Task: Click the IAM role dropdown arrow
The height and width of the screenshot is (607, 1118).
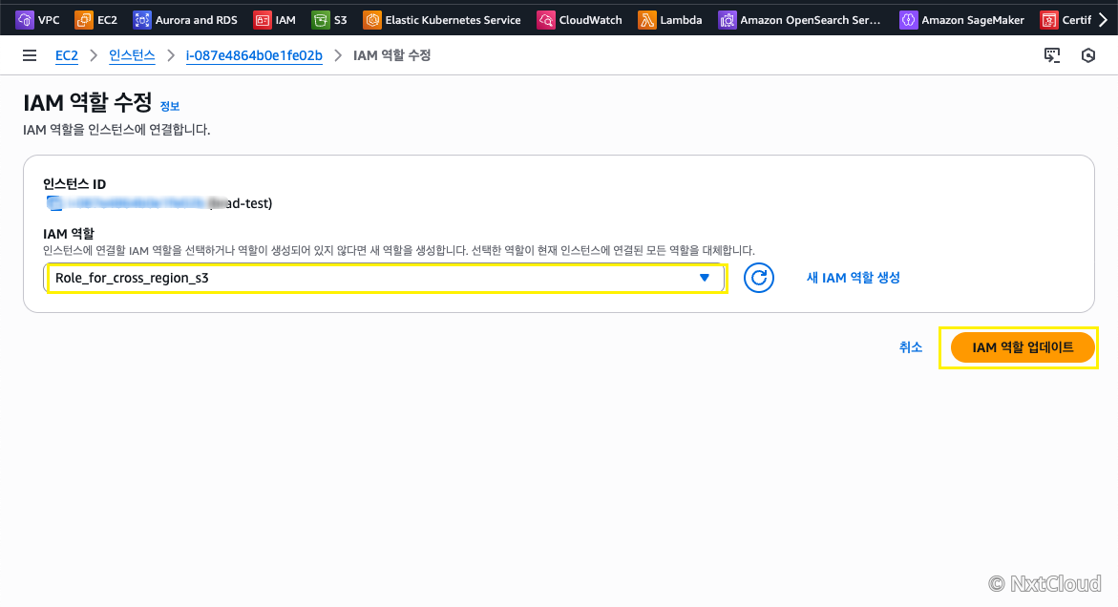Action: tap(705, 278)
